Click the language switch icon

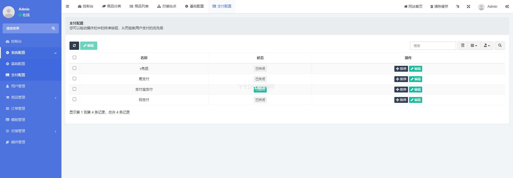[457, 6]
